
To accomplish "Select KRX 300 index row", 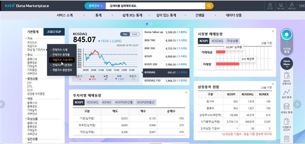I will (166, 48).
